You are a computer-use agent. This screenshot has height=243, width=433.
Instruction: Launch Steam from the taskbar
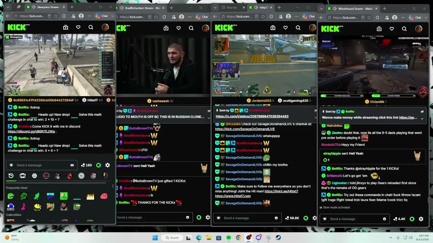(x=278, y=238)
